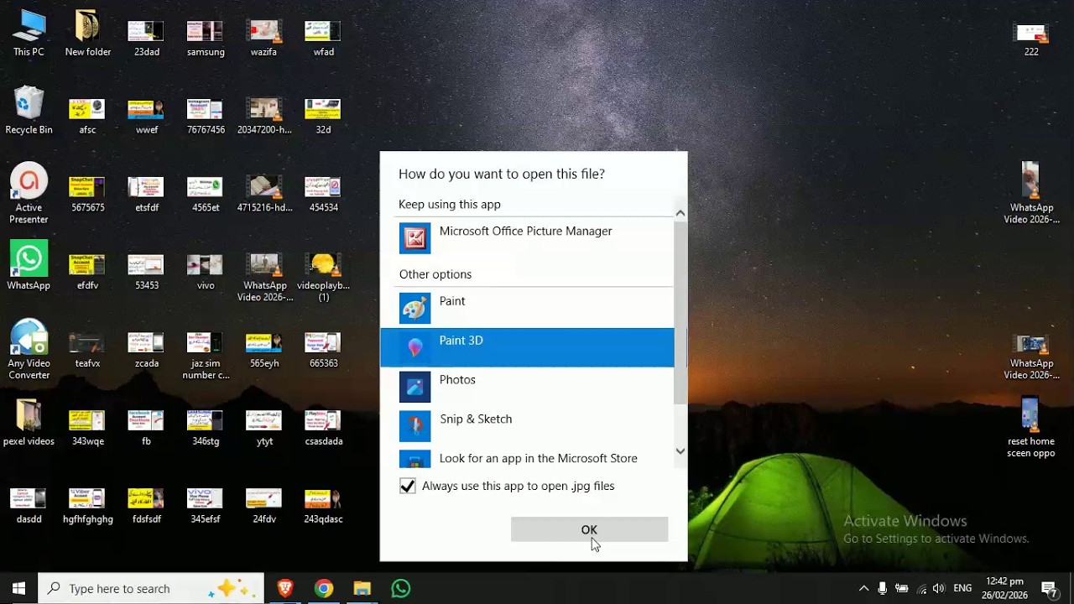
Task: Open the volume control tray icon
Action: click(939, 588)
